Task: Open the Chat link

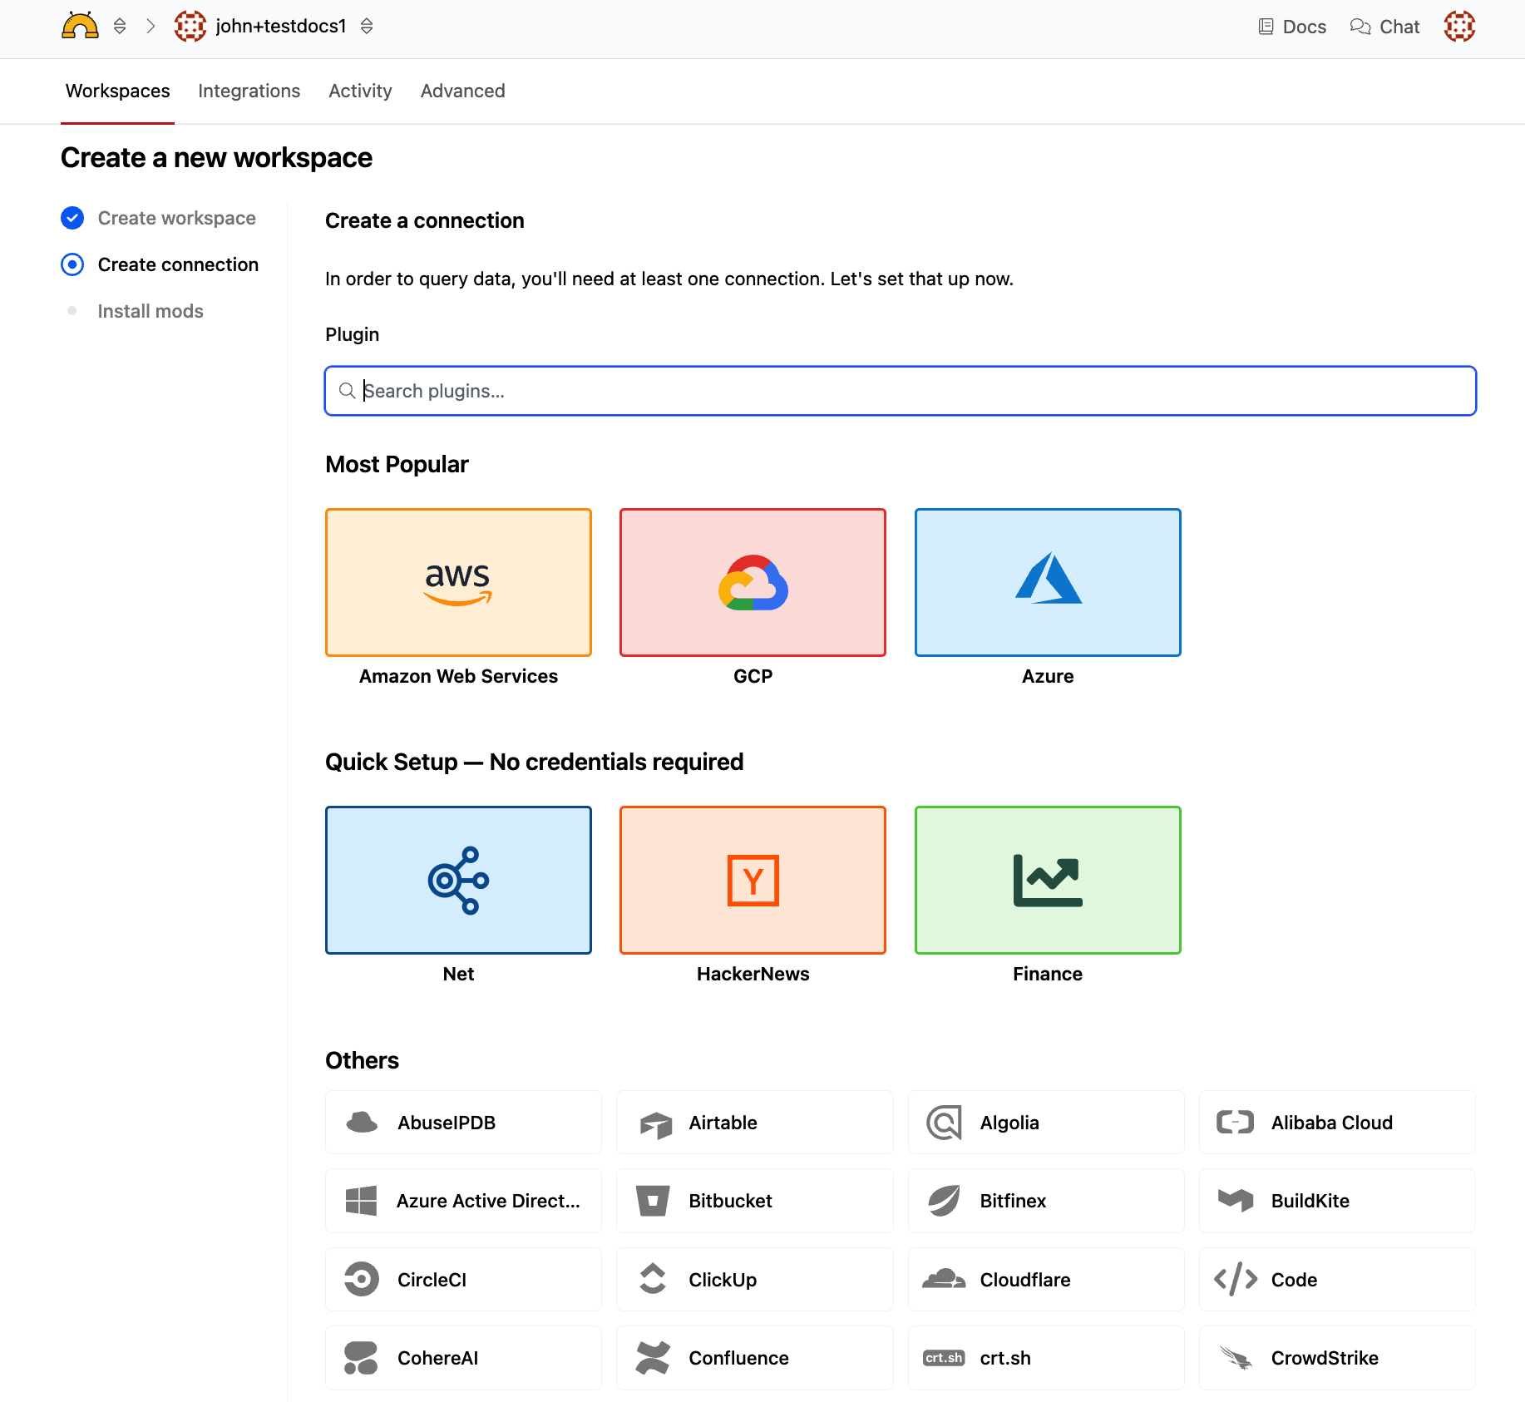Action: point(1385,27)
